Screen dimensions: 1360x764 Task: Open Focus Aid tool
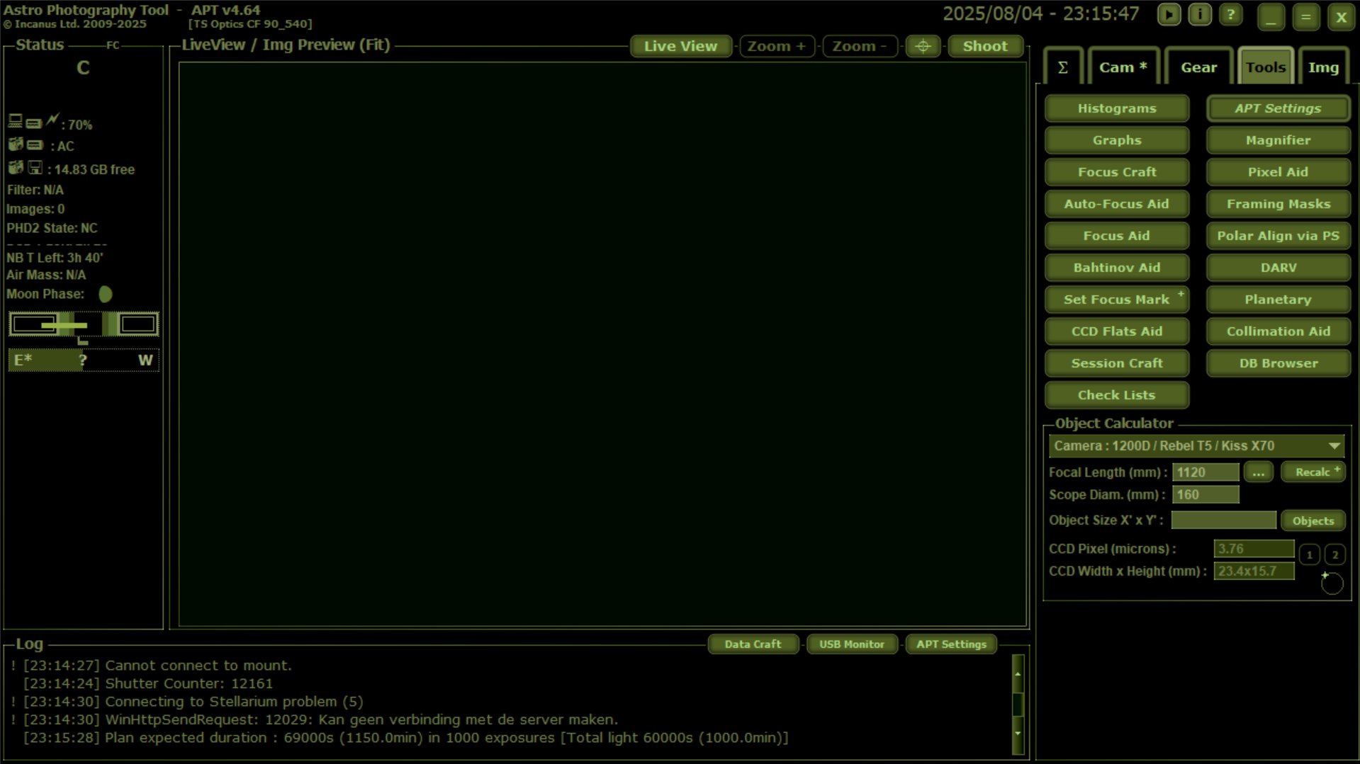tap(1117, 236)
